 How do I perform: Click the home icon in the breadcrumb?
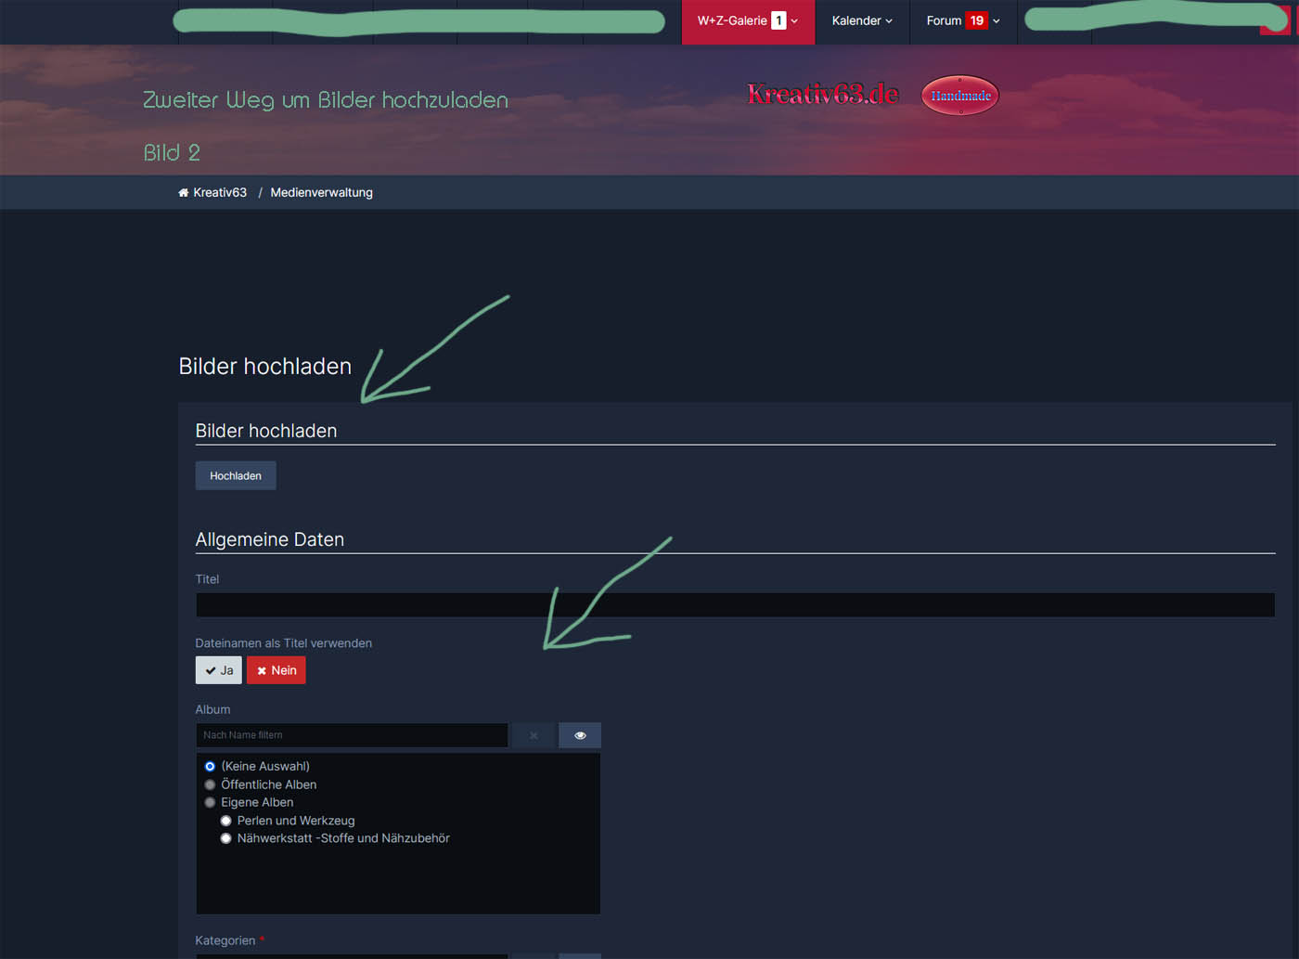(x=184, y=193)
